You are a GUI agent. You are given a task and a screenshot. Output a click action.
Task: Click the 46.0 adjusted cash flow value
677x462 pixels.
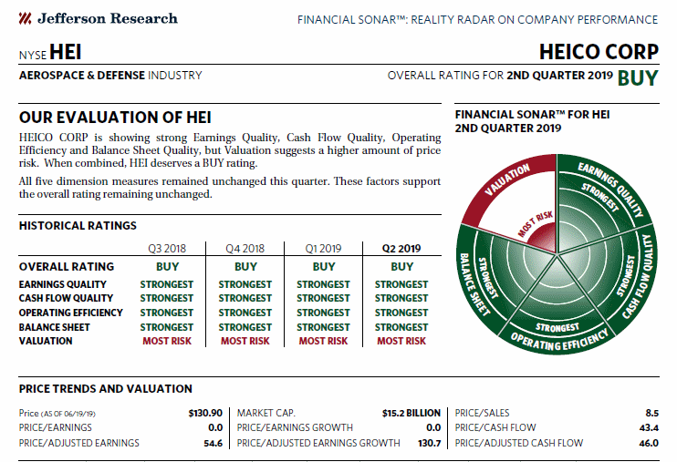coord(649,443)
